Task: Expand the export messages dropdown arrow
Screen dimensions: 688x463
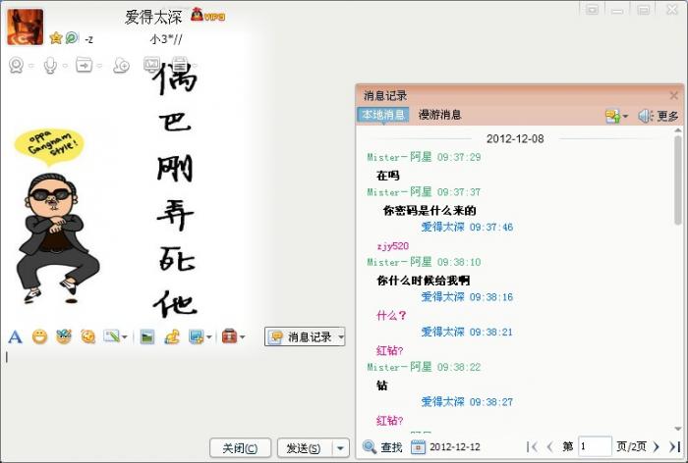Action: (x=625, y=117)
